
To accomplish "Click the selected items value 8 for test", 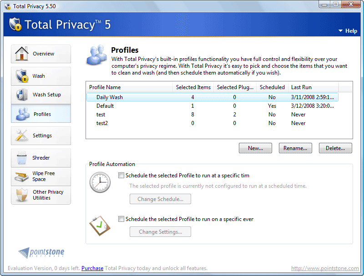I will tap(192, 114).
